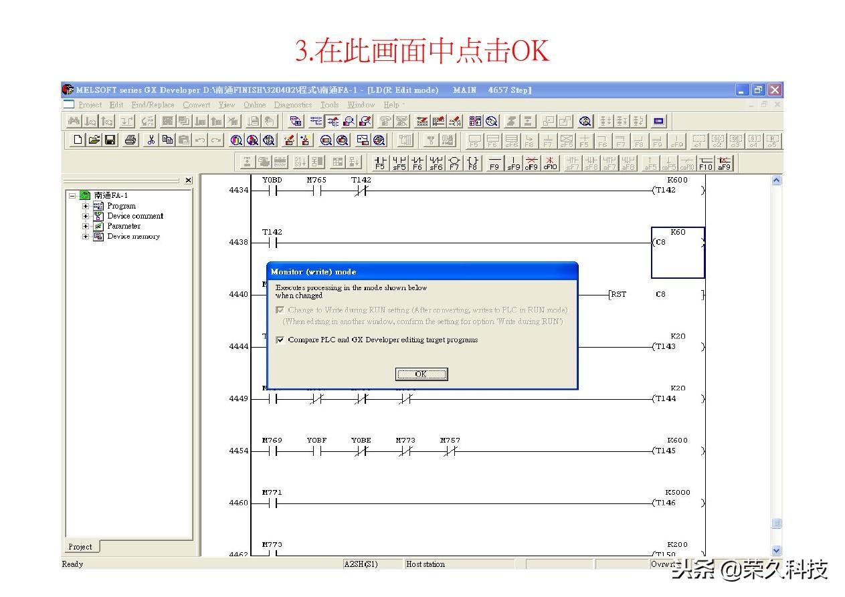Open the Find/Replace menu
The image size is (845, 597).
coord(153,105)
